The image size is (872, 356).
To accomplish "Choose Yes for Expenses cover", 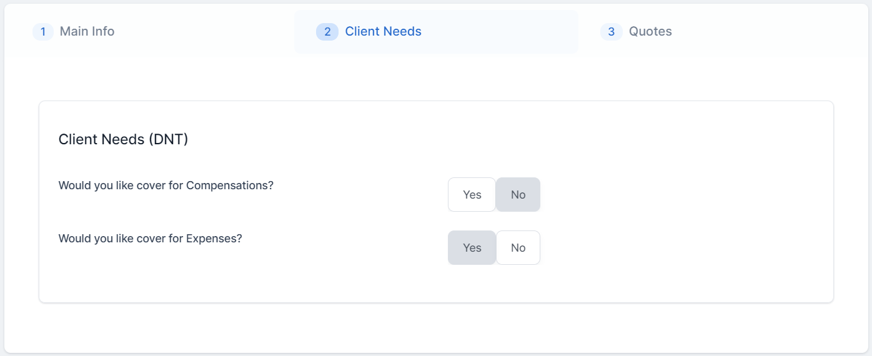I will click(472, 248).
